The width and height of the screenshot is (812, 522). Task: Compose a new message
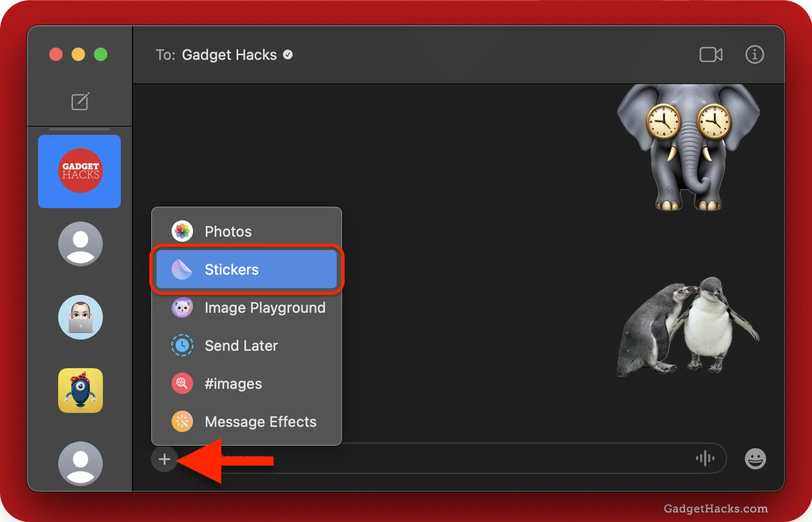[80, 101]
